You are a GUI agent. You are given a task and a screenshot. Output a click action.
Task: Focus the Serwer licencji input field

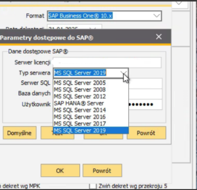coord(107,62)
